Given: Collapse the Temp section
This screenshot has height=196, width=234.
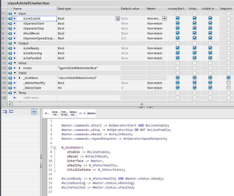Looking at the screenshot, I should [15, 93].
